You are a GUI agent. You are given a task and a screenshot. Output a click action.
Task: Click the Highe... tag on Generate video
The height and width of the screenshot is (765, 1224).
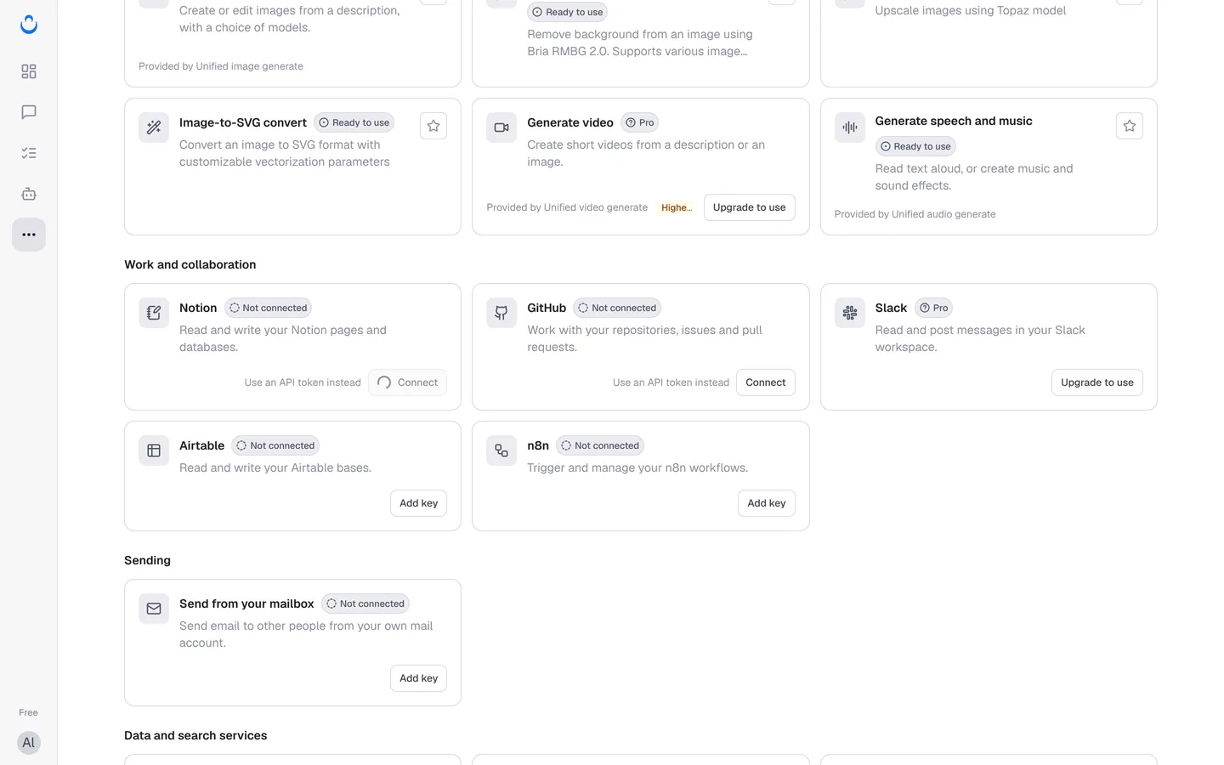coord(677,207)
